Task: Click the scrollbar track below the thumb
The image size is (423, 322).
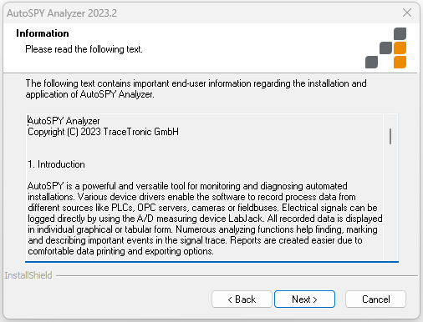Action: 390,203
